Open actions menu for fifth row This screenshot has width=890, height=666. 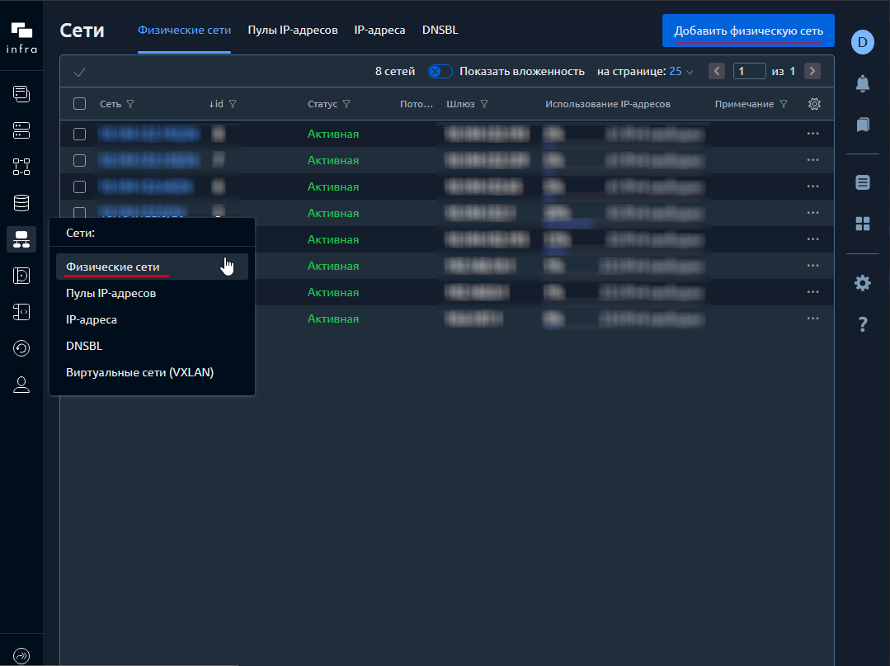click(x=812, y=239)
